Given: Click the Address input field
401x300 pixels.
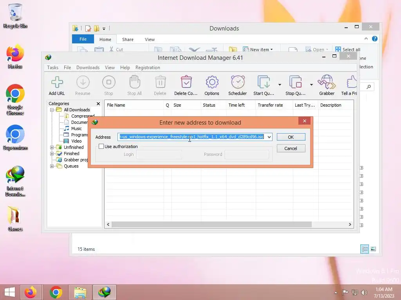Looking at the screenshot, I should tap(192, 137).
